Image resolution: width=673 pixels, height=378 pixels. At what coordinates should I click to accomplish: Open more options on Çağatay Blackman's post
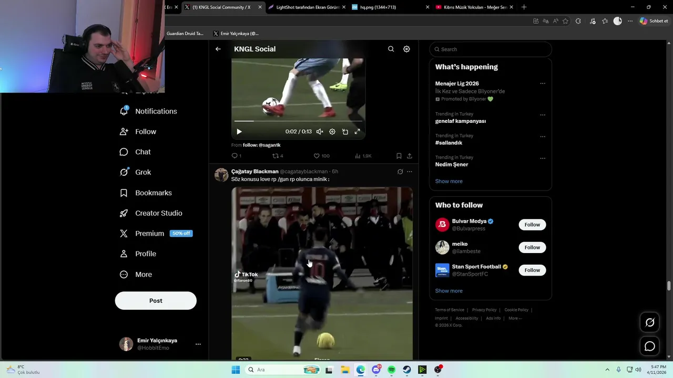click(x=410, y=172)
